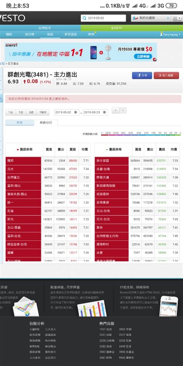This screenshot has width=183, height=366.
Task: Click net-sell value -233791
Action: pos(161,161)
